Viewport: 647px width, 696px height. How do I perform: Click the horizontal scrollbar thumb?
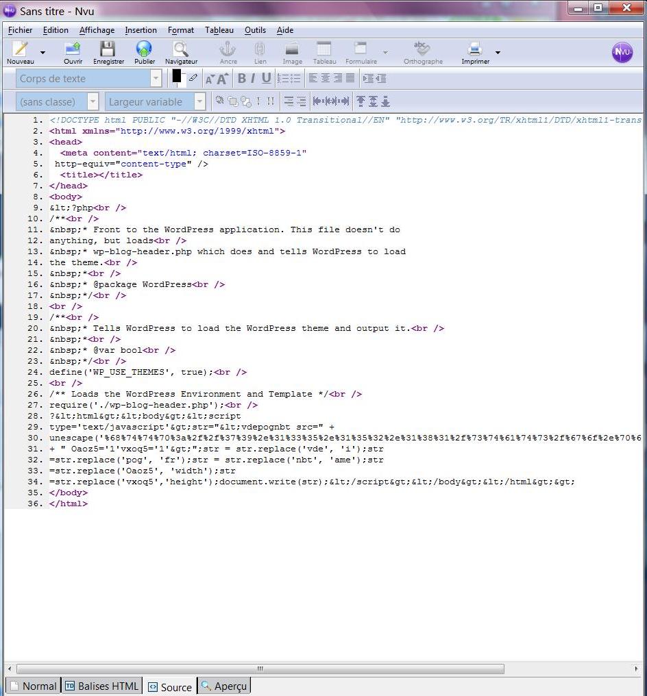(260, 669)
